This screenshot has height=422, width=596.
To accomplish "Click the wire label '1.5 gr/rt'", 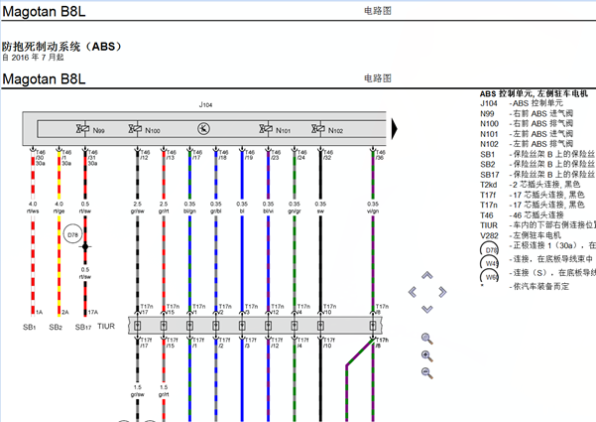I will [164, 391].
